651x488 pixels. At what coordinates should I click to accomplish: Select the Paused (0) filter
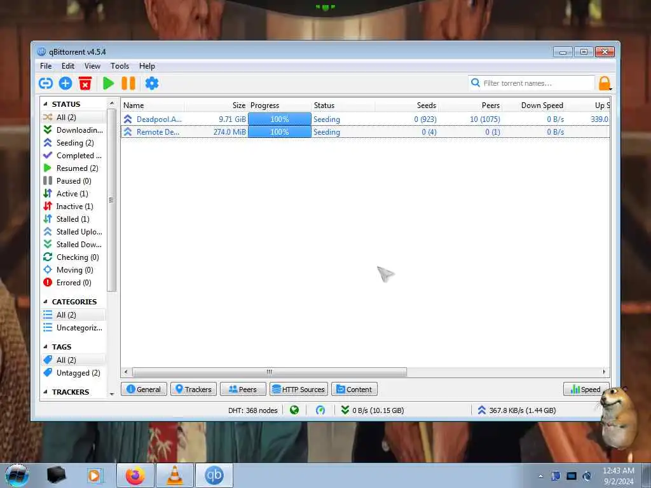click(74, 181)
